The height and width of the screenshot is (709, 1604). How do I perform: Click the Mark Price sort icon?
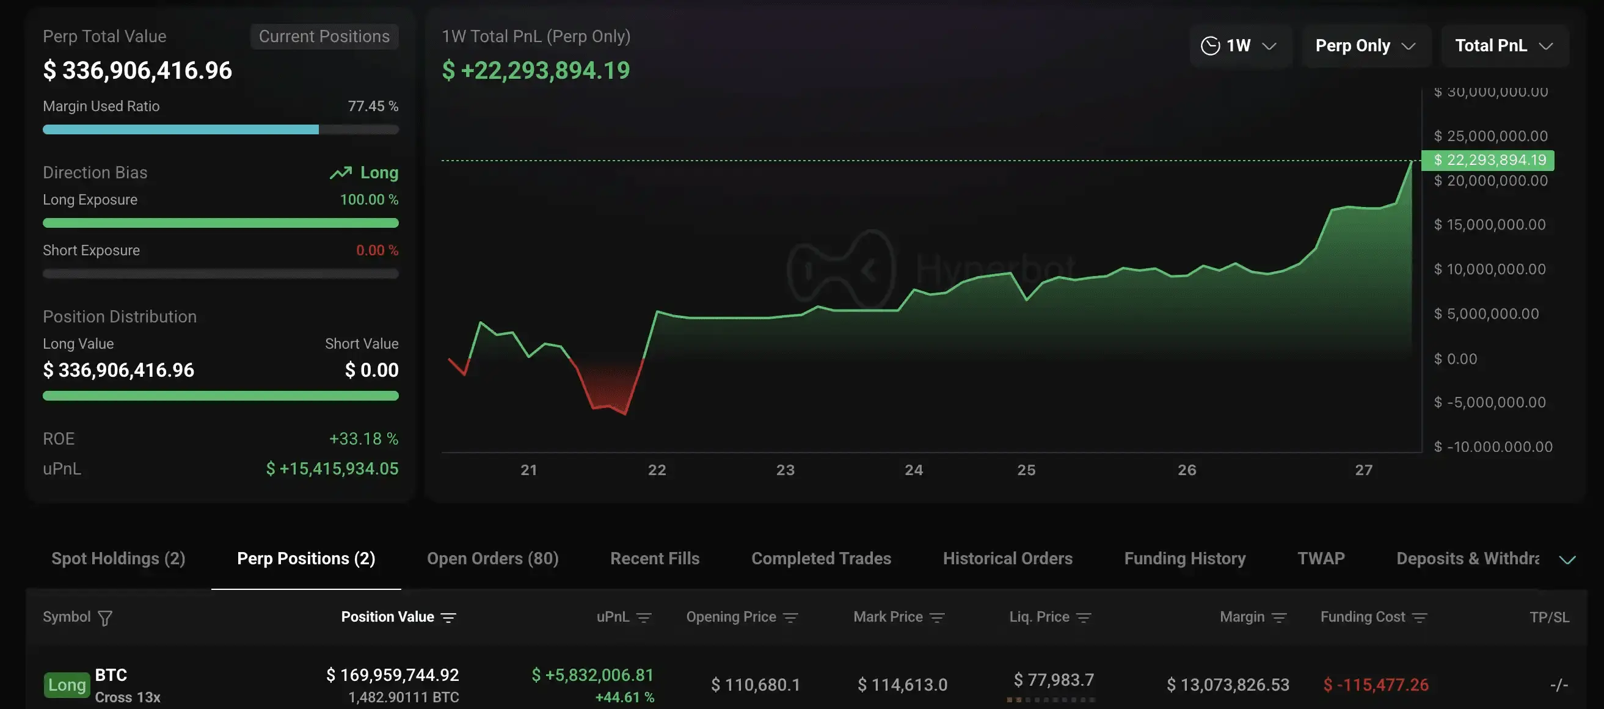coord(937,617)
